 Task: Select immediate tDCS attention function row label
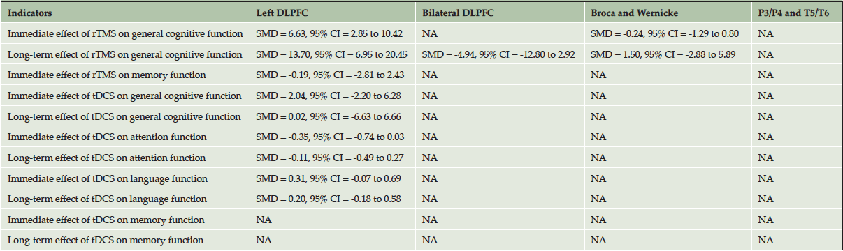pos(107,137)
